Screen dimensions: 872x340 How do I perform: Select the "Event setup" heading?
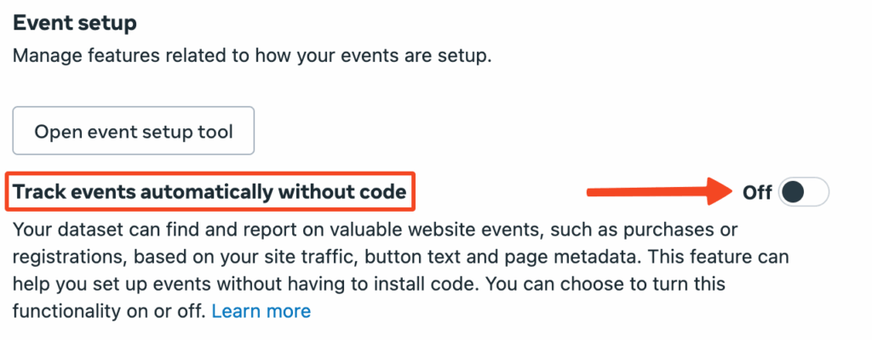pos(75,23)
